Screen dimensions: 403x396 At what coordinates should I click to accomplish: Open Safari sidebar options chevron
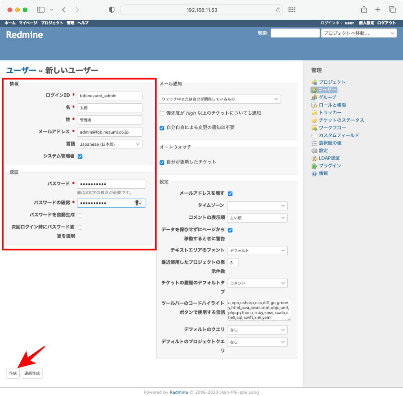tap(52, 10)
